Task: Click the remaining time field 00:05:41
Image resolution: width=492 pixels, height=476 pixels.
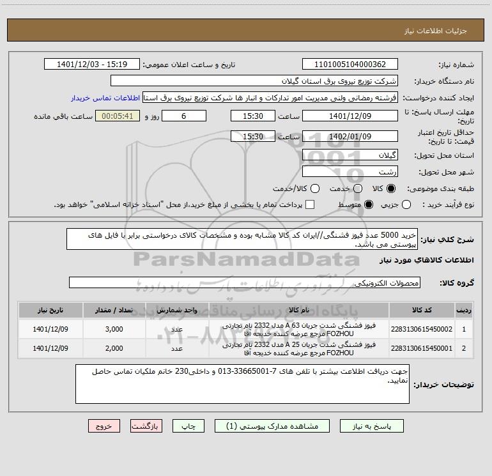Action: pyautogui.click(x=118, y=116)
